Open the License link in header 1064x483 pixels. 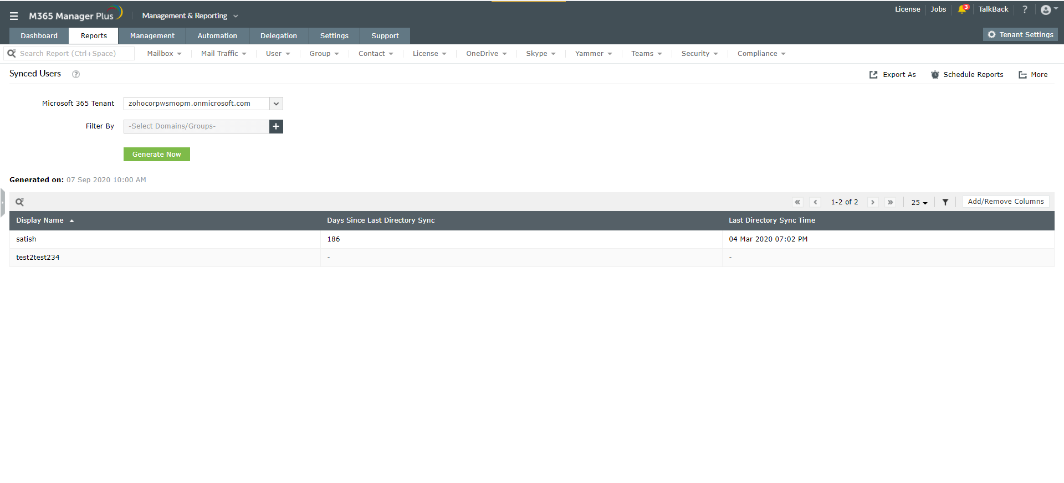coord(907,9)
